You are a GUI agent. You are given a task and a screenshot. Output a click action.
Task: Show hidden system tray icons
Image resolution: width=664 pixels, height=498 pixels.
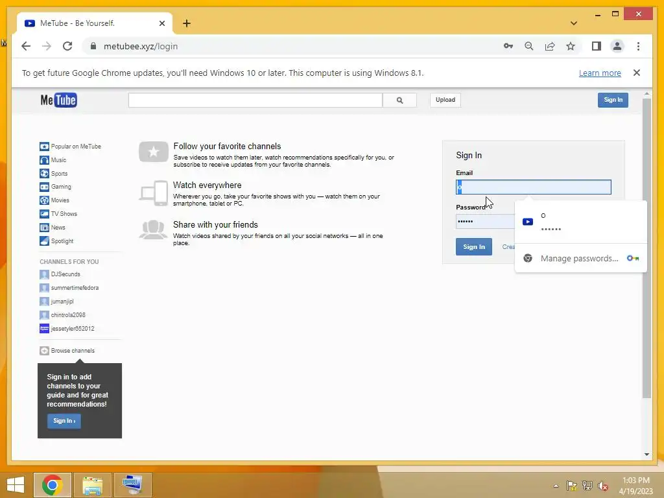[556, 486]
